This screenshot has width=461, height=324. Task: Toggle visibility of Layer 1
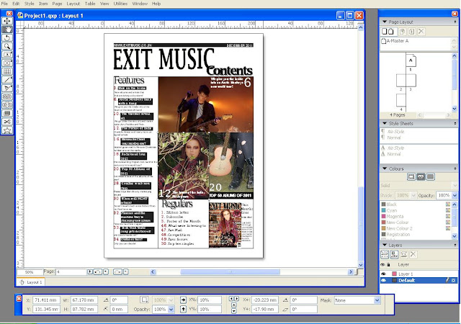click(383, 274)
